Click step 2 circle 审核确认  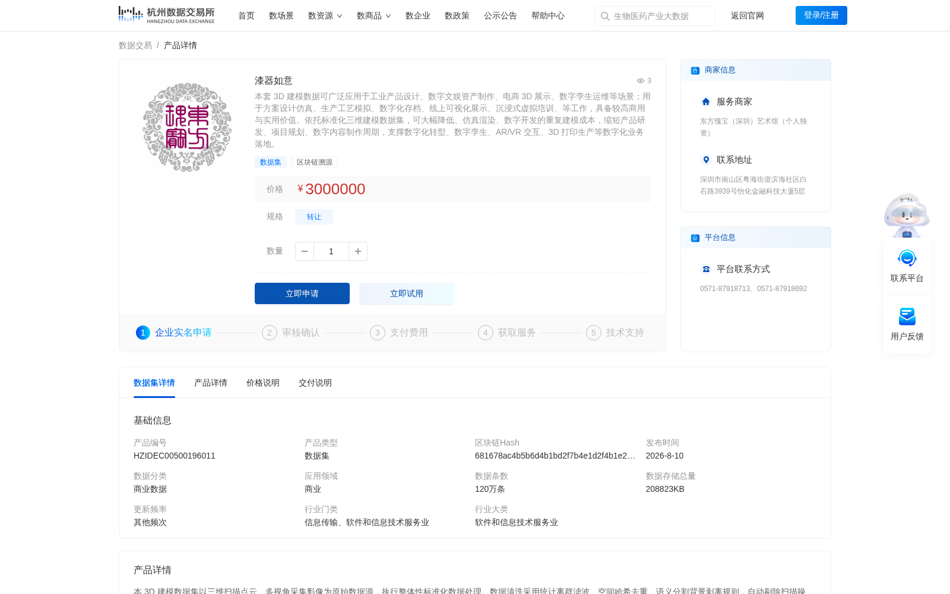[270, 333]
